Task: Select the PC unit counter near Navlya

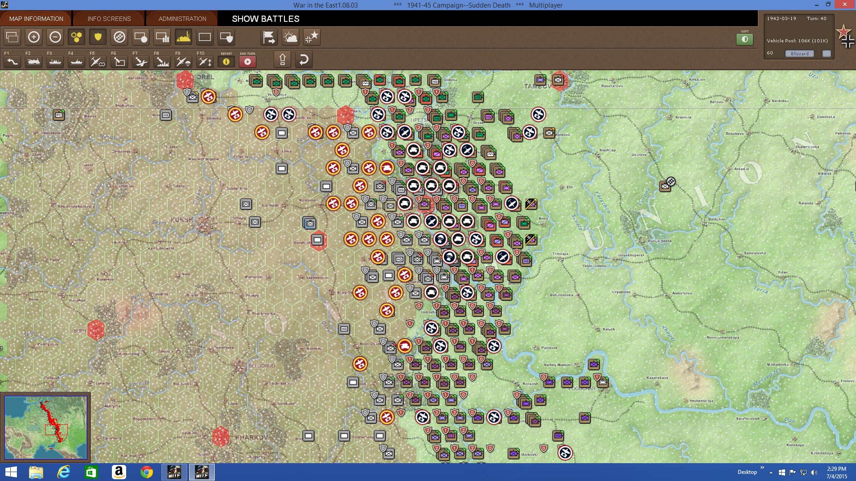Action: (59, 115)
